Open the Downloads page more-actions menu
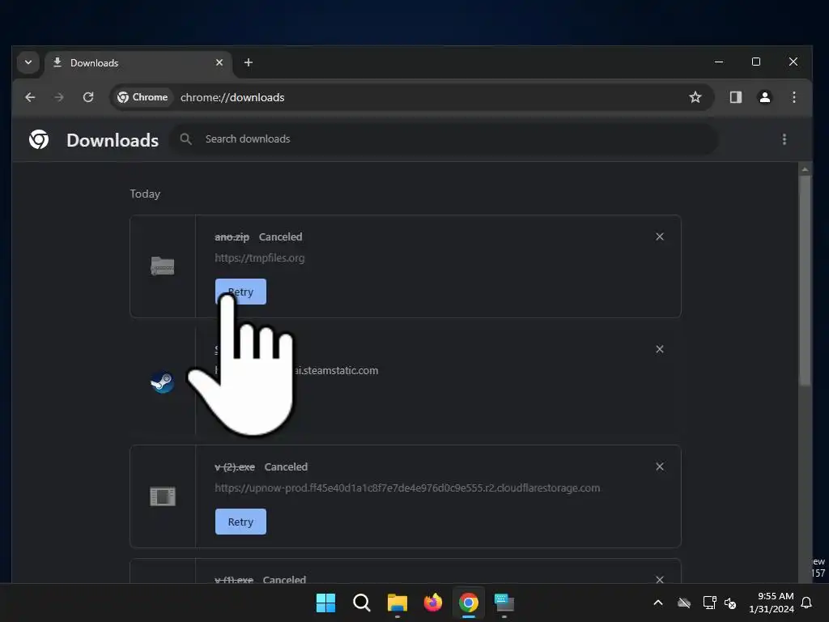The image size is (829, 622). click(x=784, y=139)
